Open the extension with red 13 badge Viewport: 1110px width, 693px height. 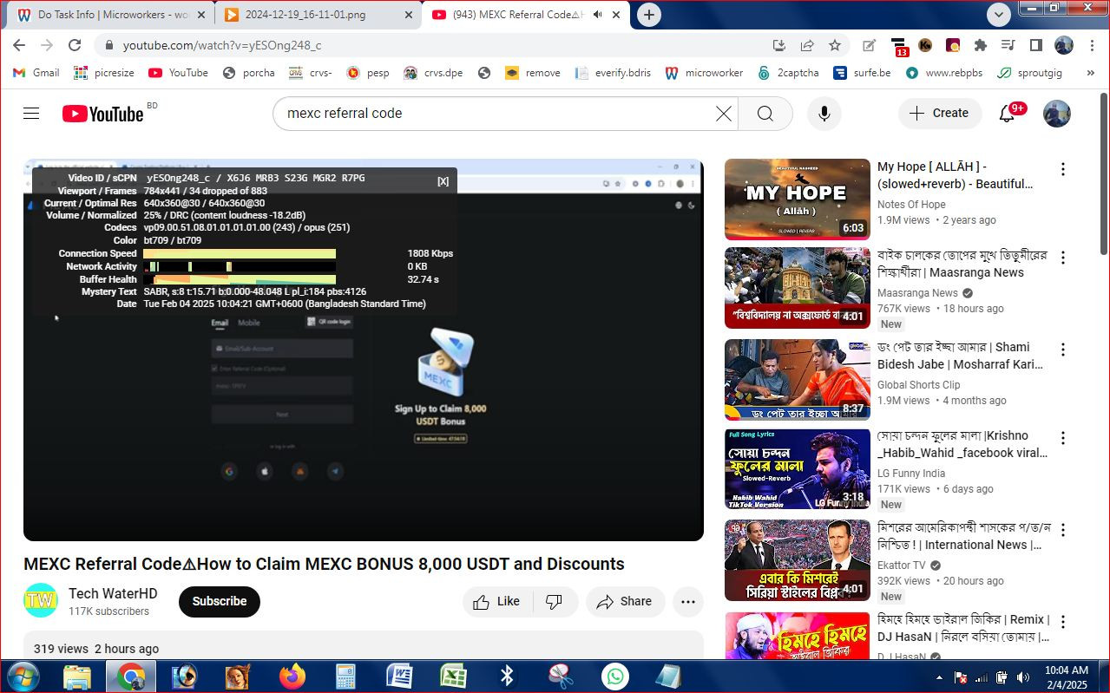click(x=899, y=46)
